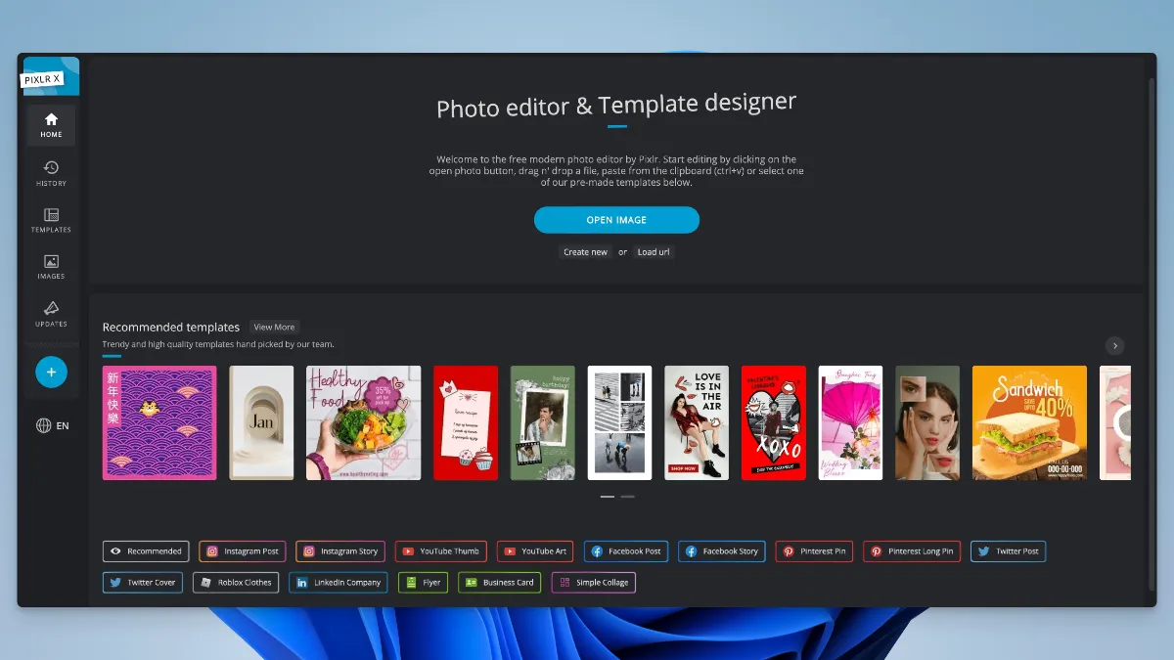
Task: Open the Home panel in the sidebar
Action: click(50, 124)
